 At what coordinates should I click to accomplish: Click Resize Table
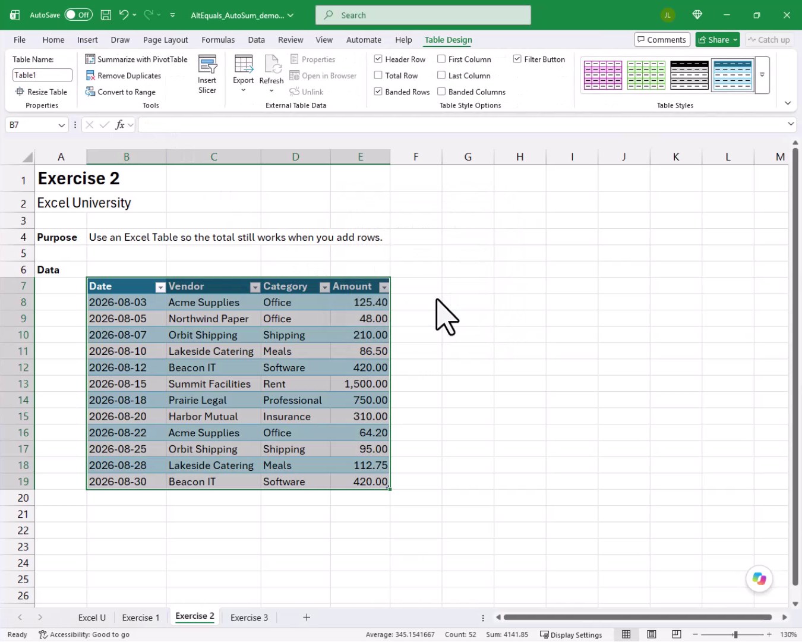click(x=41, y=92)
